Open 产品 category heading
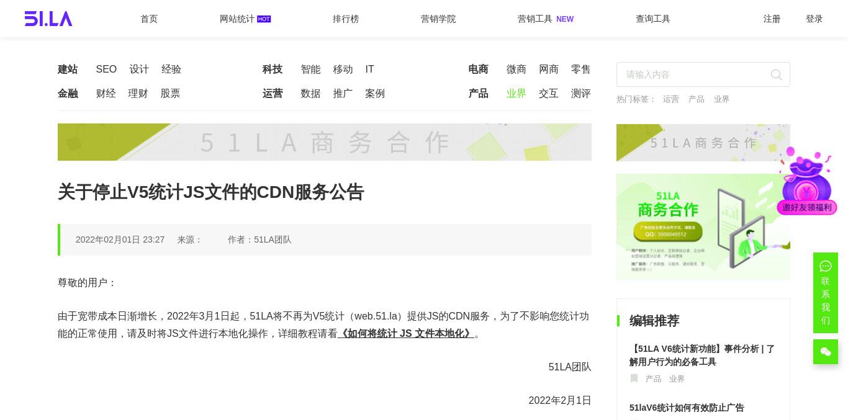The image size is (848, 420). [478, 94]
